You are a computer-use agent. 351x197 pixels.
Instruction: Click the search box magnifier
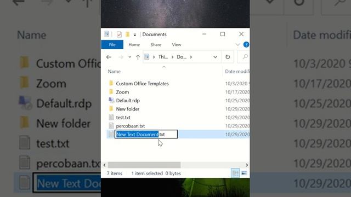tap(245, 57)
